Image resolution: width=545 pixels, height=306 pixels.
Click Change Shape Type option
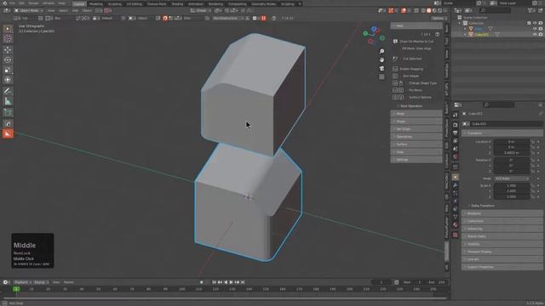pos(422,83)
